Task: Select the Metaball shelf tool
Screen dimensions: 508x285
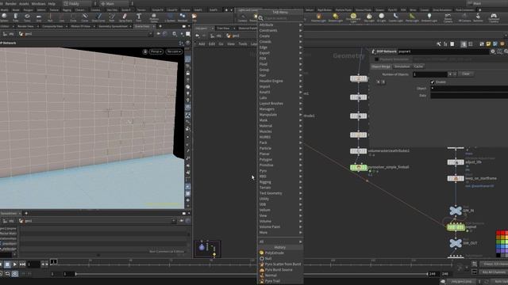Action: click(183, 17)
